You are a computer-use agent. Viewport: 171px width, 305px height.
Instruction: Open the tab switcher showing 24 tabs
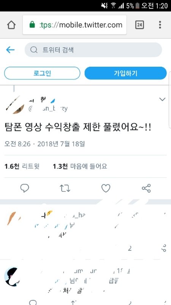click(x=139, y=25)
